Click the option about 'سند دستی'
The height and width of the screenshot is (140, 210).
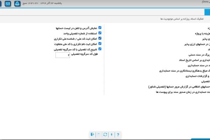click(198, 55)
